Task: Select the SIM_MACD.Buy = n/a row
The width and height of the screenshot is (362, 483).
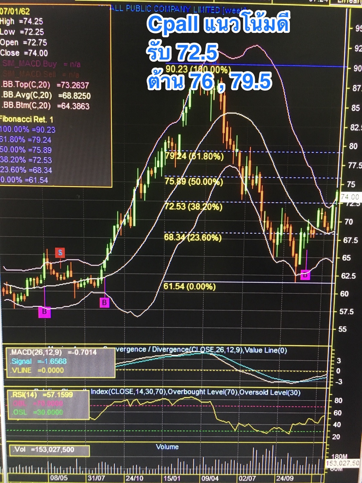Action: [x=41, y=64]
